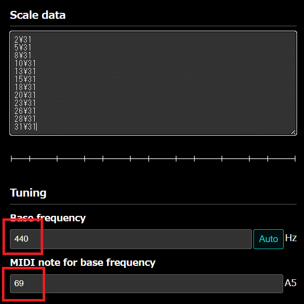Click the A5 note label
This screenshot has width=304, height=304.
[290, 283]
